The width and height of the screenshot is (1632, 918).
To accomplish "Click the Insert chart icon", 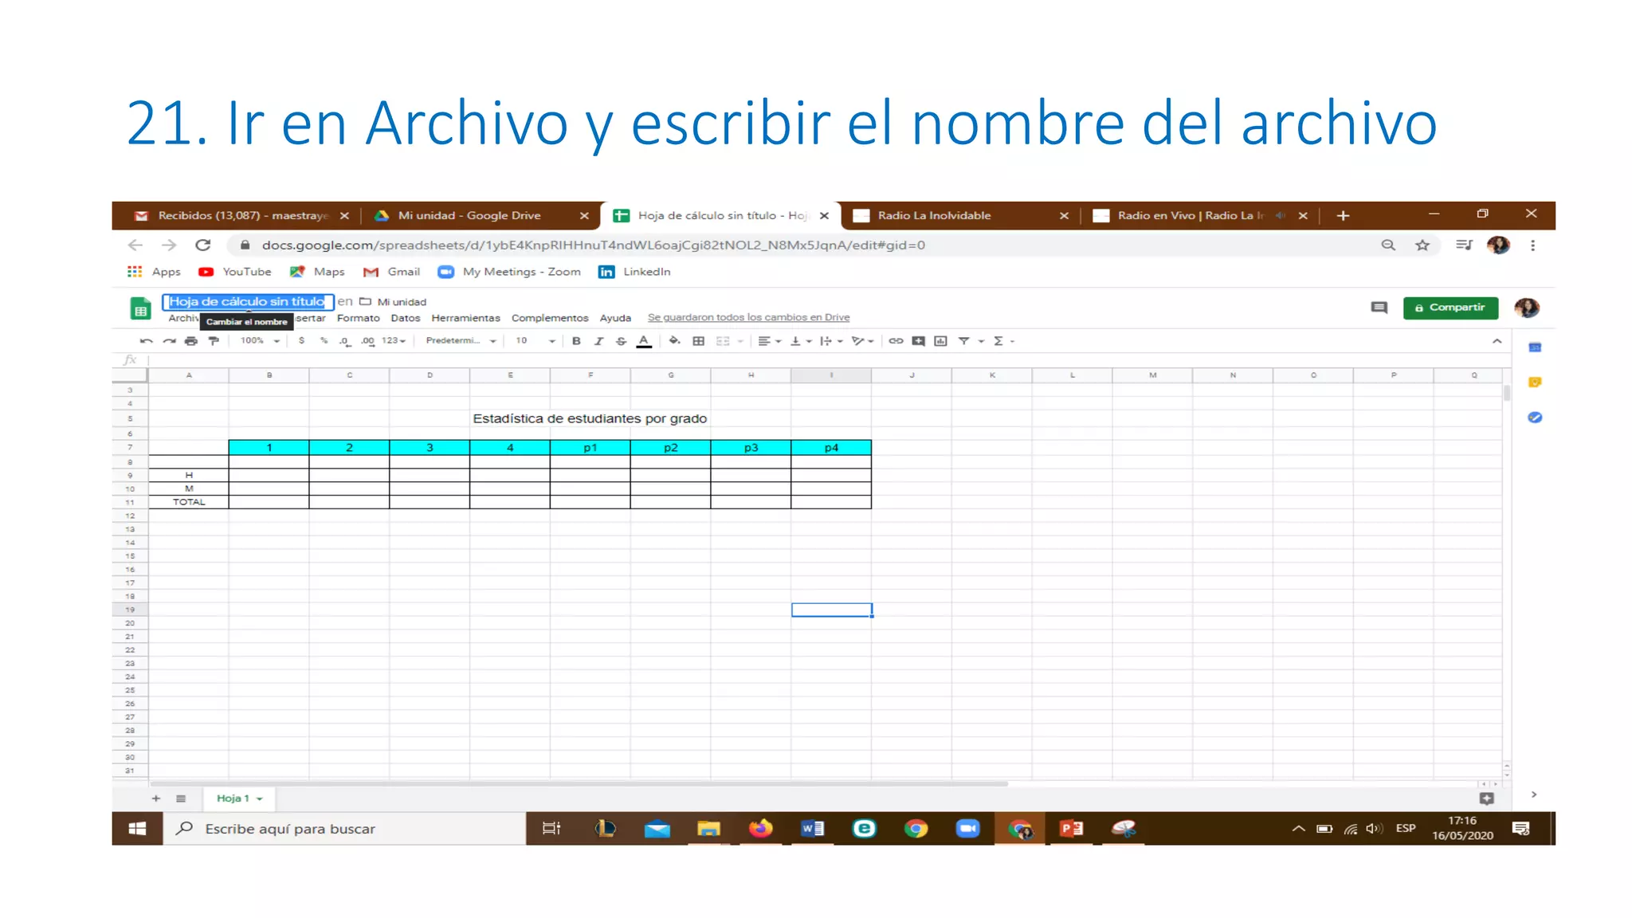I will (941, 341).
